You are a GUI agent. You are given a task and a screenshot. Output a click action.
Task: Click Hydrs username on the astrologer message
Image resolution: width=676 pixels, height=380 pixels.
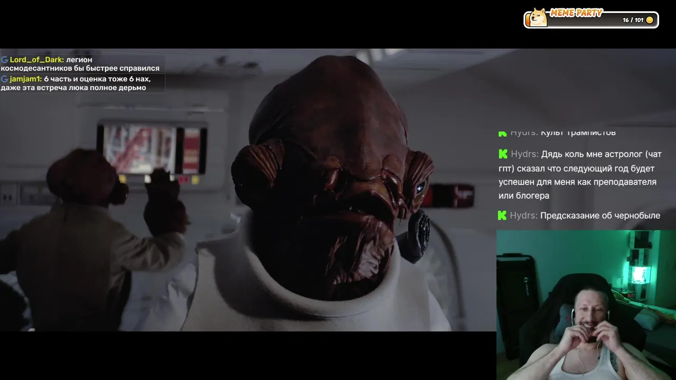click(x=524, y=154)
